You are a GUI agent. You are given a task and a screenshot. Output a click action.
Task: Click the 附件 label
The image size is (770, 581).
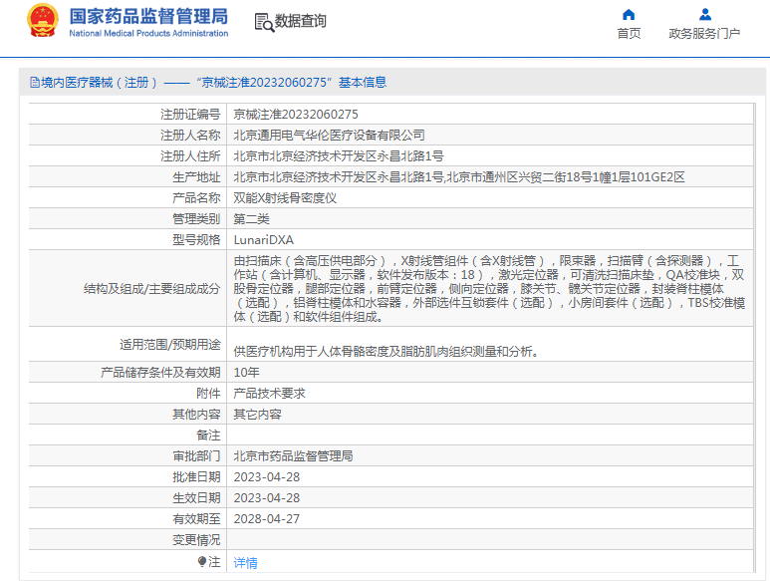[x=208, y=394]
